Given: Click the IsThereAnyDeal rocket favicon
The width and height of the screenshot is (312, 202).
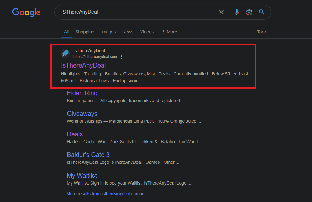Looking at the screenshot, I should click(x=65, y=54).
